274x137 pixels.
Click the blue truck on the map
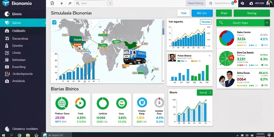135,56
